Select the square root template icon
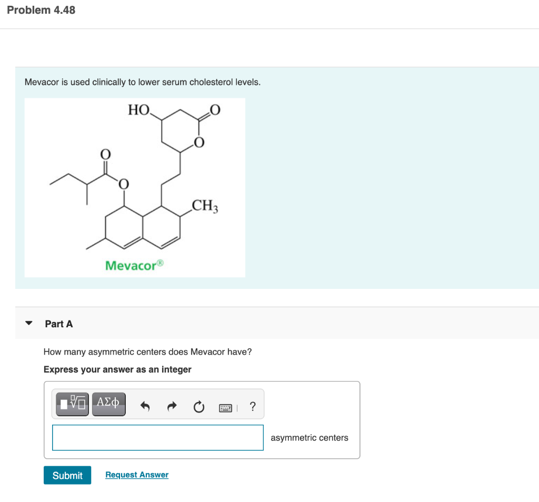This screenshot has height=502, width=539. pos(72,404)
